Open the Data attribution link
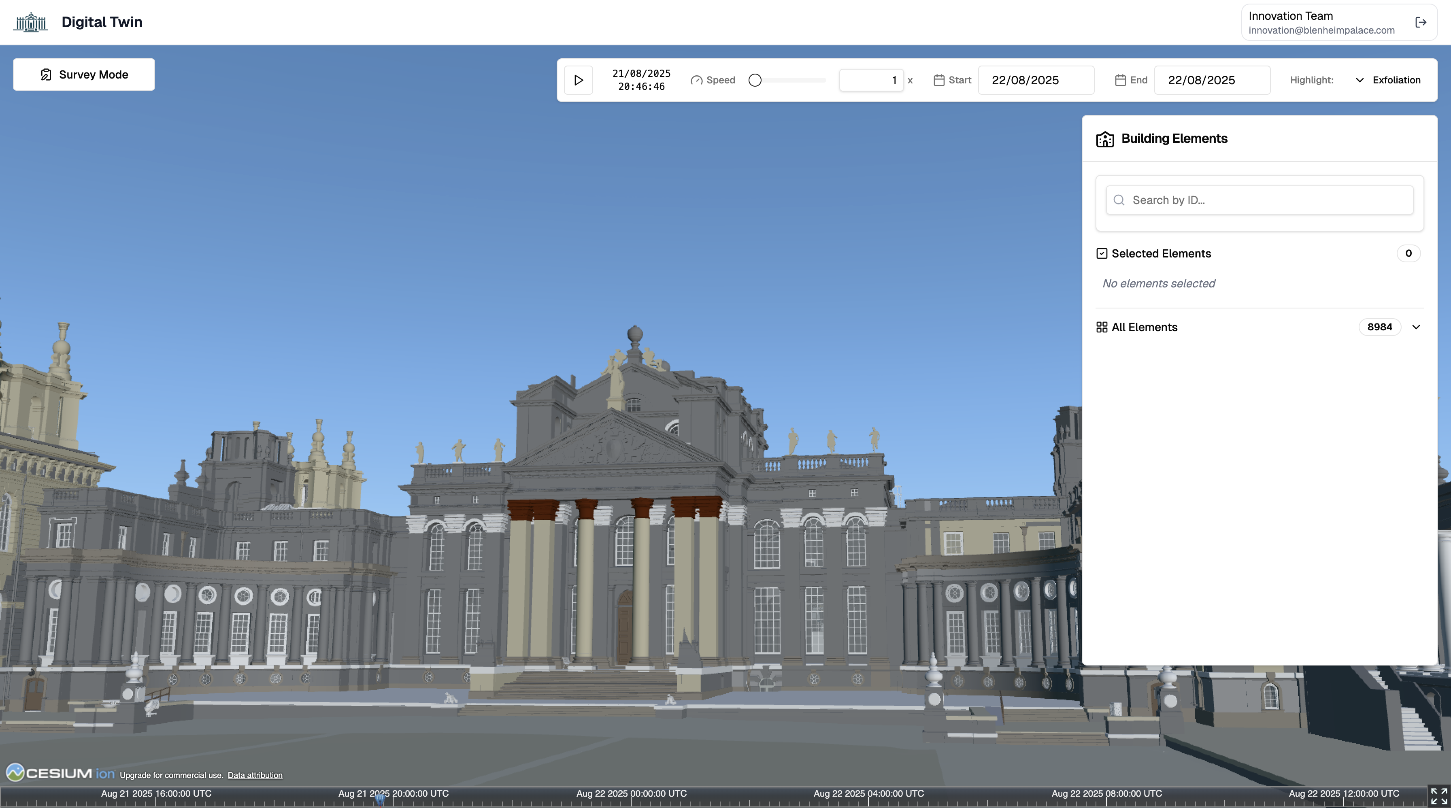The height and width of the screenshot is (808, 1451). pos(255,775)
